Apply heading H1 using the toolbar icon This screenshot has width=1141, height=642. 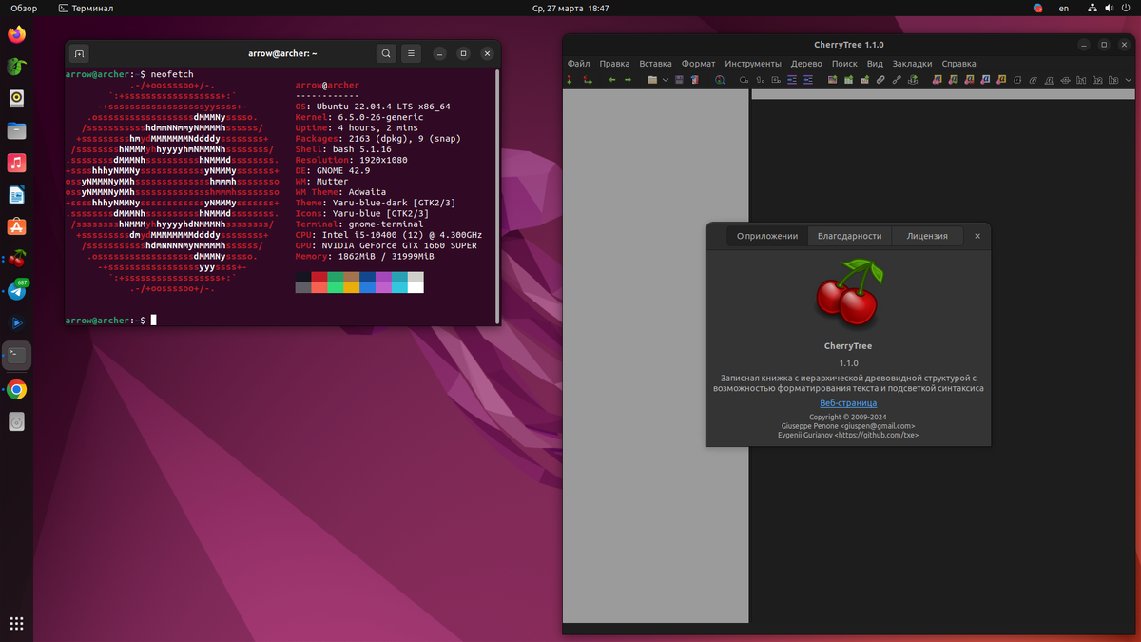click(1081, 80)
